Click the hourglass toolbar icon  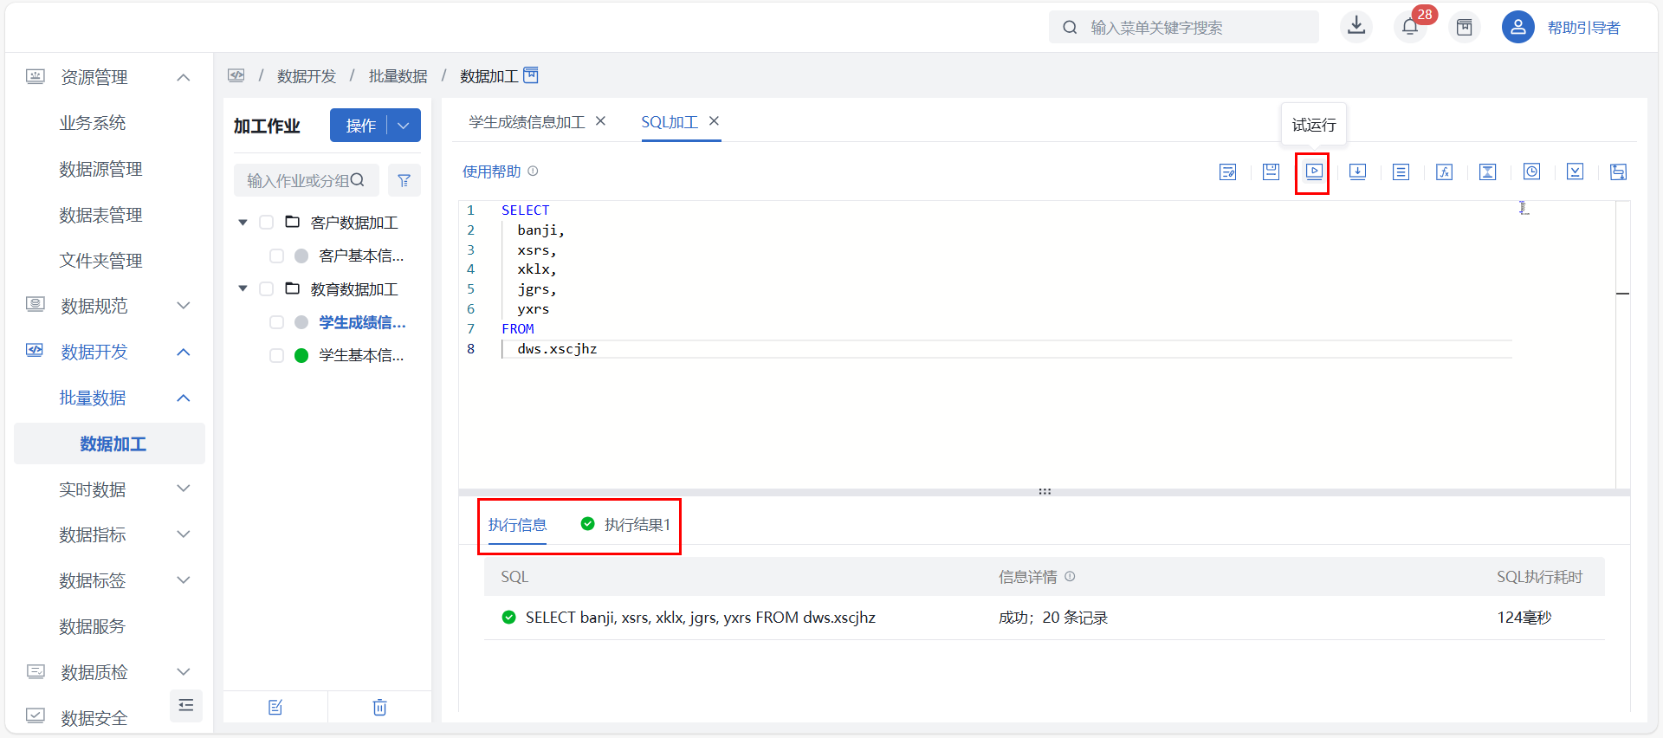pos(1487,172)
